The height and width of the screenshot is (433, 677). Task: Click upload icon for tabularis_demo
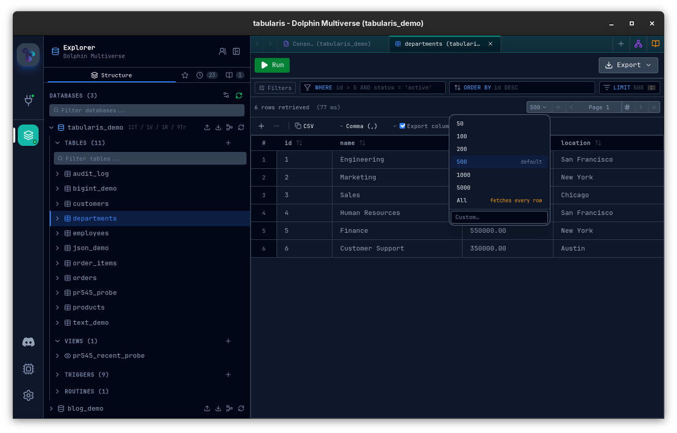click(207, 128)
